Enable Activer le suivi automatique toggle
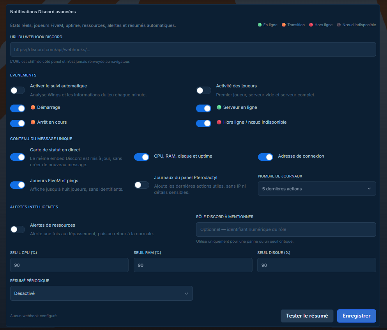 point(18,90)
